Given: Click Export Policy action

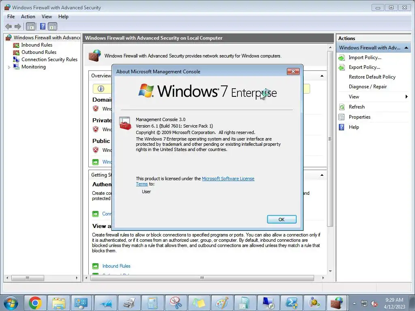Looking at the screenshot, I should [x=364, y=67].
